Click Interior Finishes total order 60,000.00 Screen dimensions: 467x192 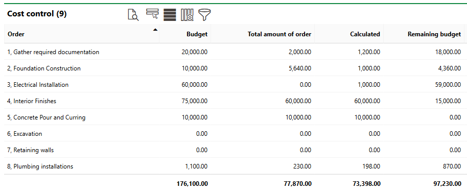click(298, 101)
